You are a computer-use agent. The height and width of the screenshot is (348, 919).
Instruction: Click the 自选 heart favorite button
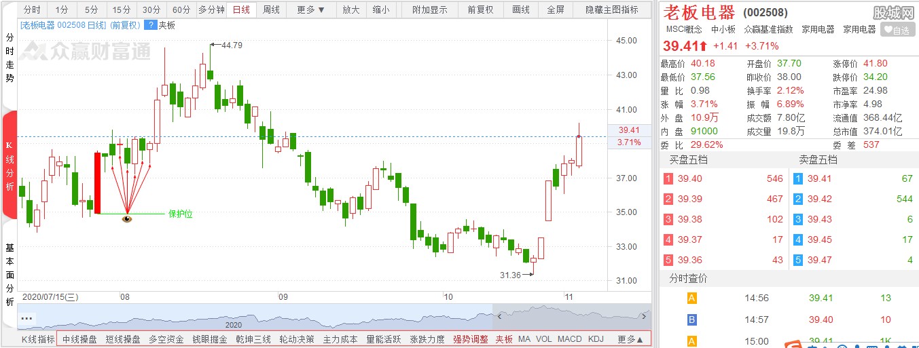[897, 30]
